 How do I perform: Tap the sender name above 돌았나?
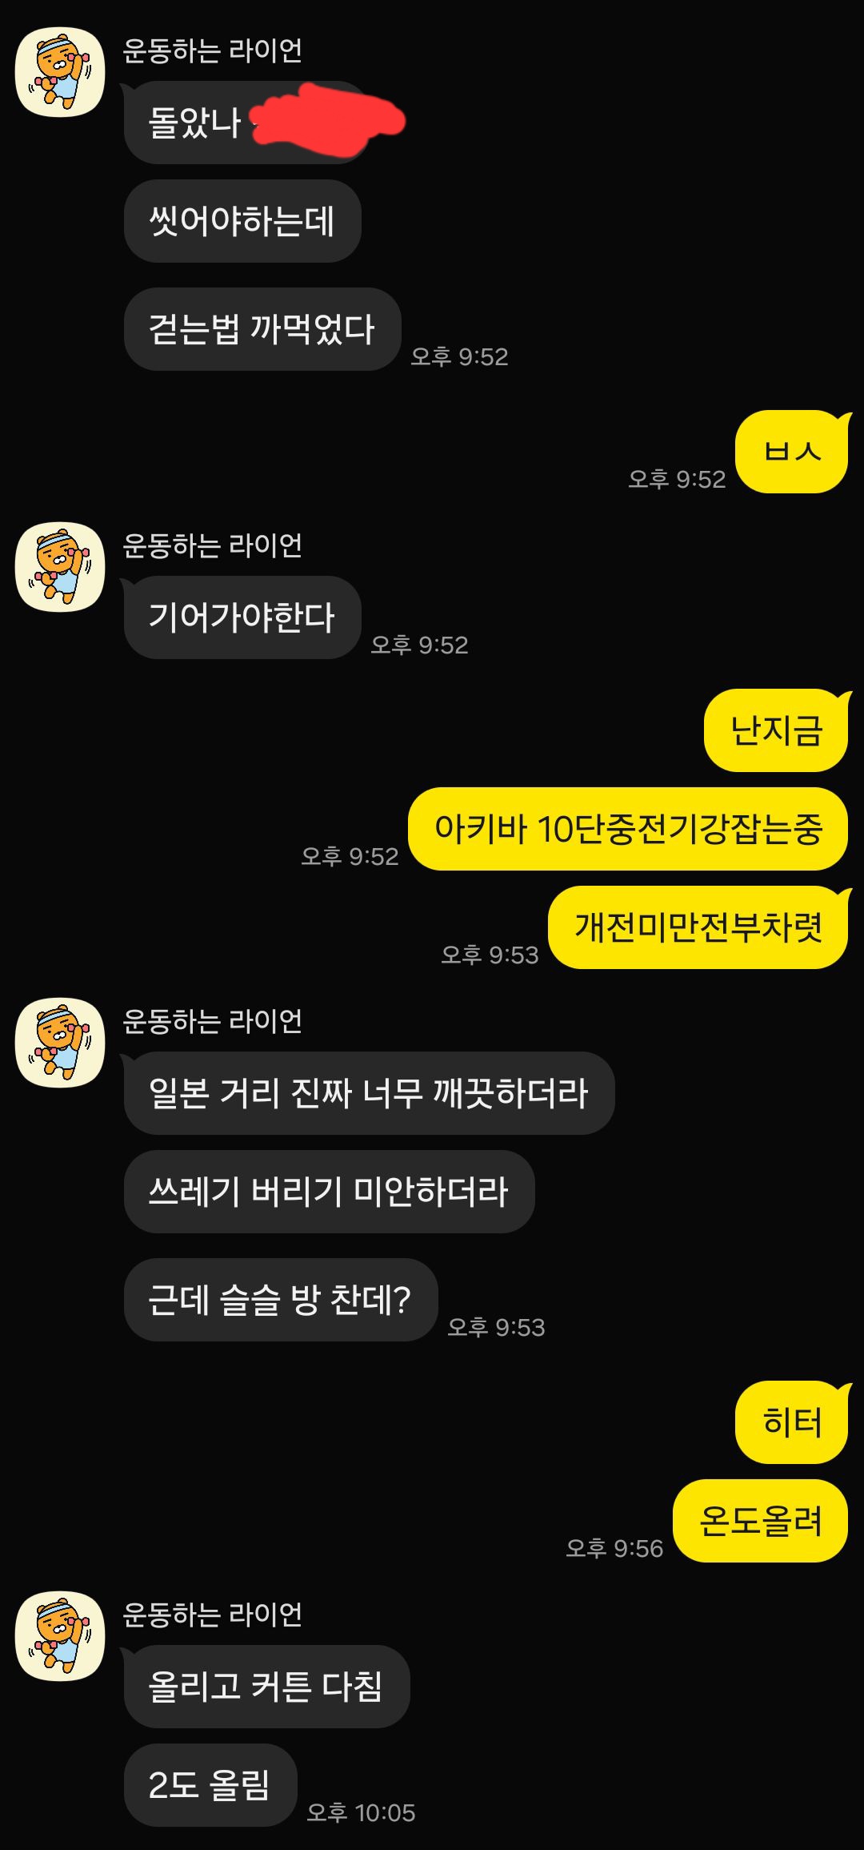click(x=213, y=50)
